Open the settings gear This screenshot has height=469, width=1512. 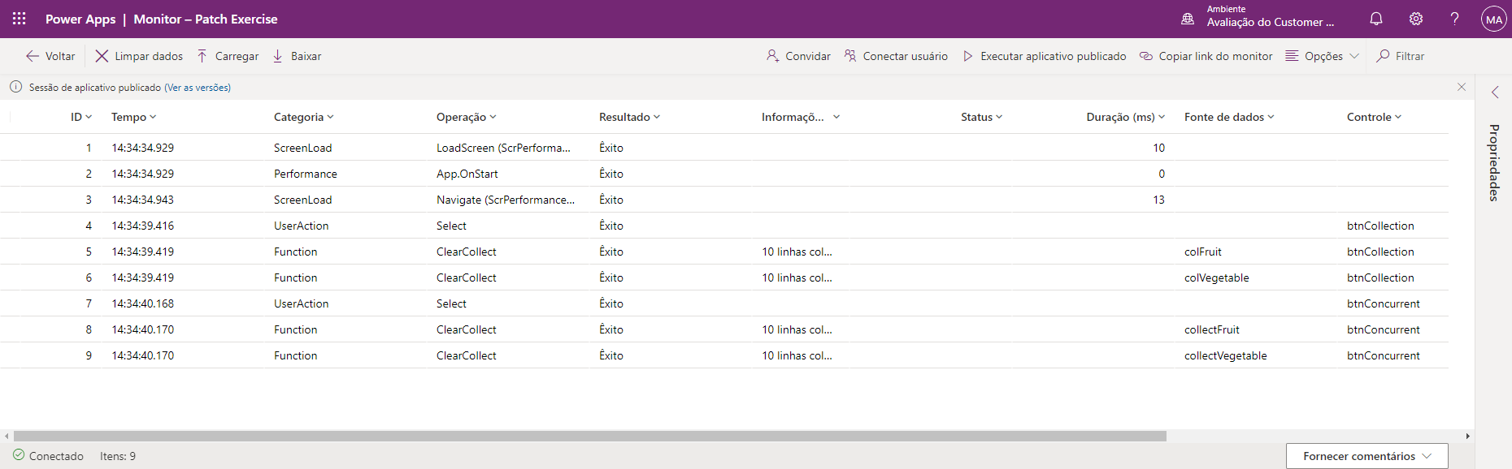coord(1416,19)
